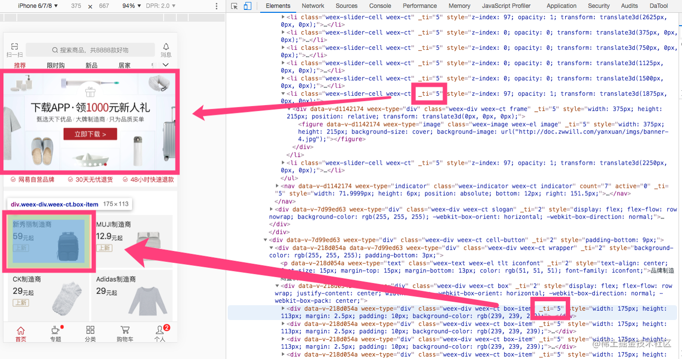The width and height of the screenshot is (682, 359).
Task: Open the Memory tab
Action: [x=459, y=6]
